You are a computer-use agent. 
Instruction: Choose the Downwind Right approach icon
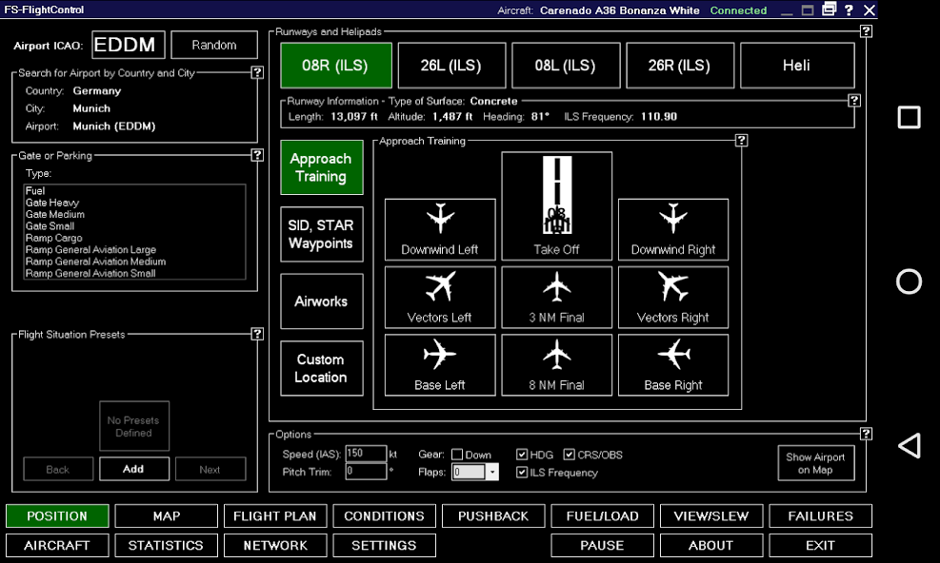673,228
